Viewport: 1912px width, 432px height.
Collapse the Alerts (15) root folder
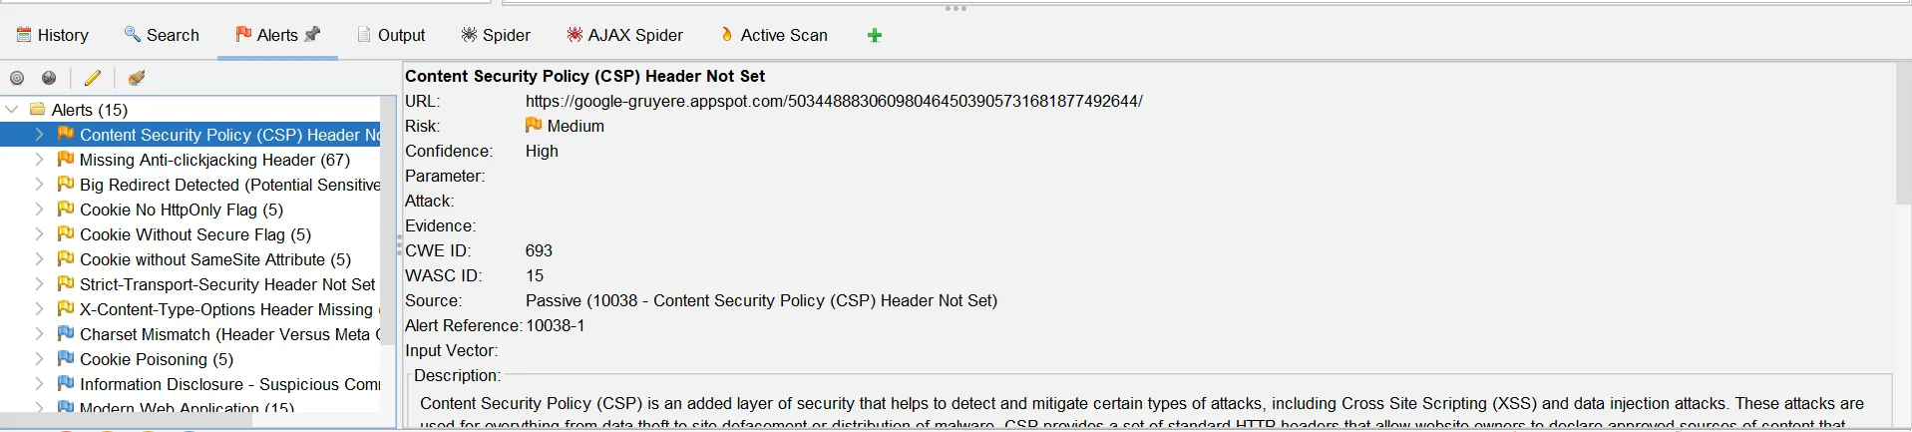coord(12,110)
